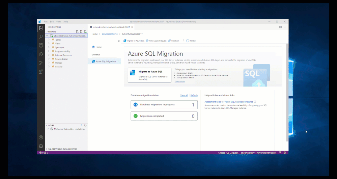The height and width of the screenshot is (179, 337).
Task: Click adworkssqlserve : AdventureWorks2017 connection in status bar
Action: click(258, 153)
